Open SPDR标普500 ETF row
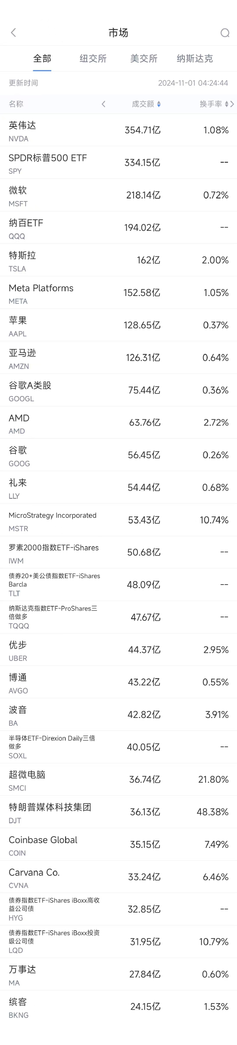 tap(118, 163)
